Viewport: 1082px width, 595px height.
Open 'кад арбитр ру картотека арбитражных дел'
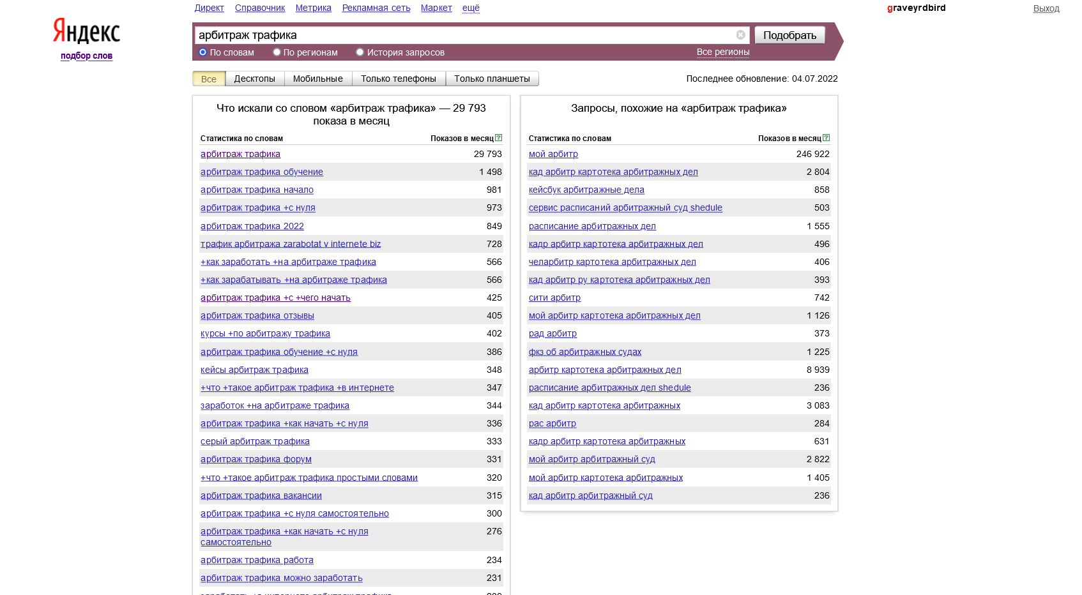[620, 280]
